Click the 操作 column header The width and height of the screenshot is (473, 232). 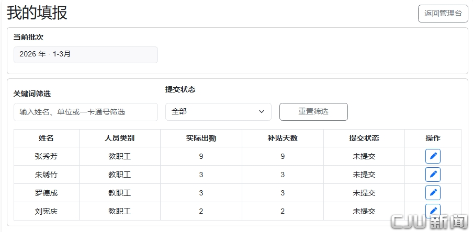click(433, 138)
